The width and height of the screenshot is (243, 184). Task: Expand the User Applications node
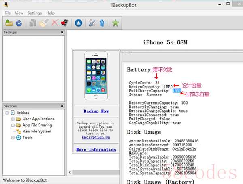point(13,119)
